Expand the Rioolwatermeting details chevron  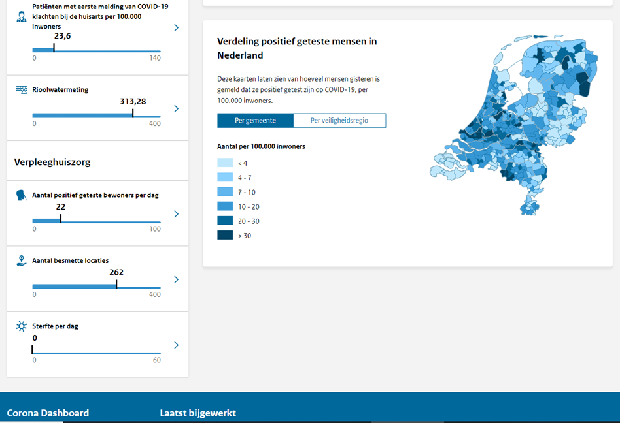coord(177,108)
